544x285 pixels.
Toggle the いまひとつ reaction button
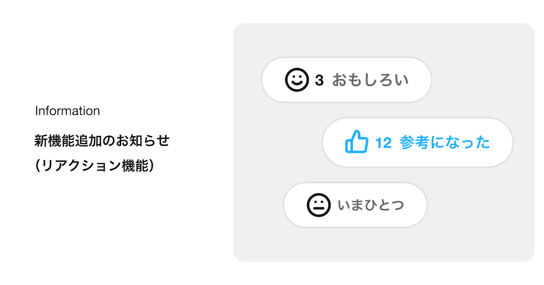(355, 205)
